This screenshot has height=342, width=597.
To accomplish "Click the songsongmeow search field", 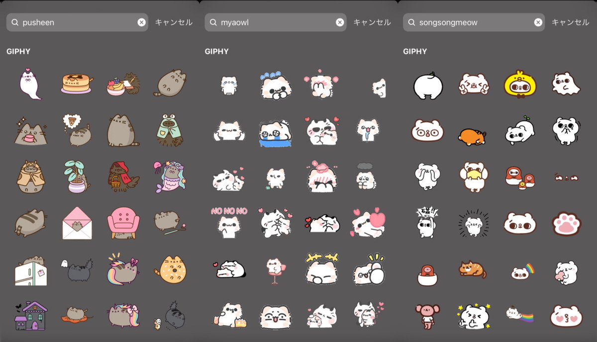I will 474,22.
